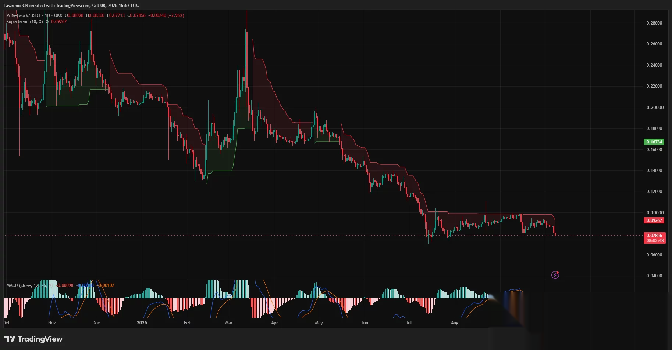
Task: Click the 0.20000 price axis label
Action: pyautogui.click(x=654, y=107)
